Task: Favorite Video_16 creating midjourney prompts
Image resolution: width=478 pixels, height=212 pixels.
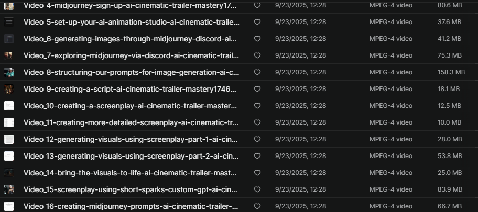Action: coord(257,206)
